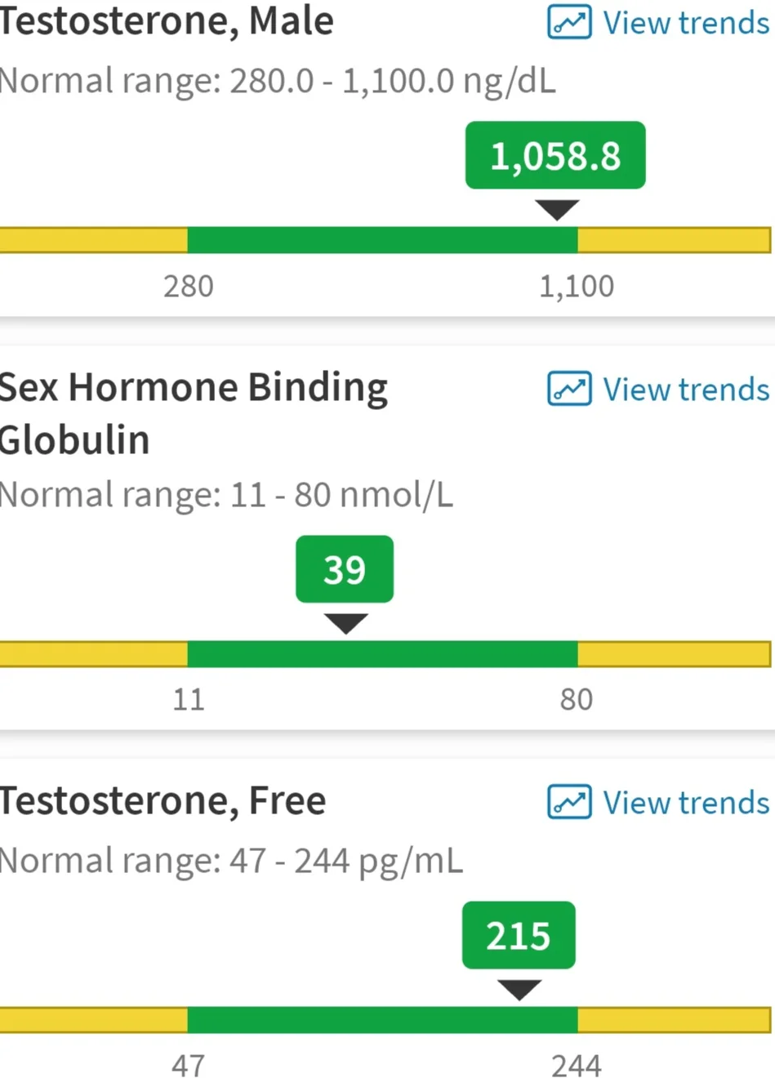Click green normal range of Testosterone Male bar

382,240
